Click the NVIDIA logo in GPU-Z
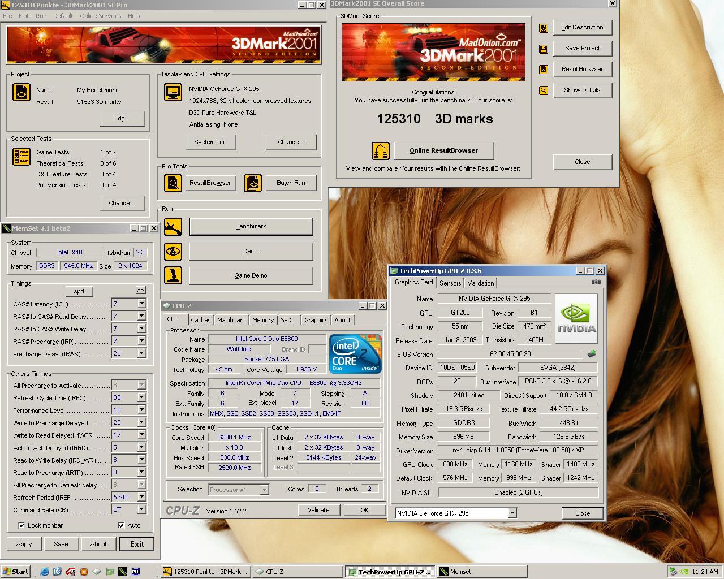The width and height of the screenshot is (724, 579). click(x=576, y=318)
